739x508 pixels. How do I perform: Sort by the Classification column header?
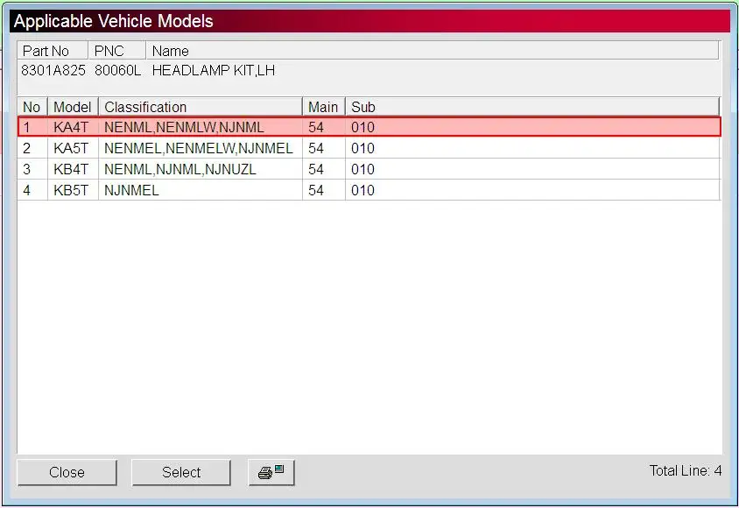(x=200, y=107)
